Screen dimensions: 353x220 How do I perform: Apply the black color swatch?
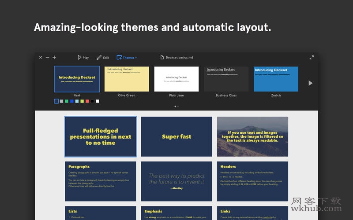click(92, 101)
